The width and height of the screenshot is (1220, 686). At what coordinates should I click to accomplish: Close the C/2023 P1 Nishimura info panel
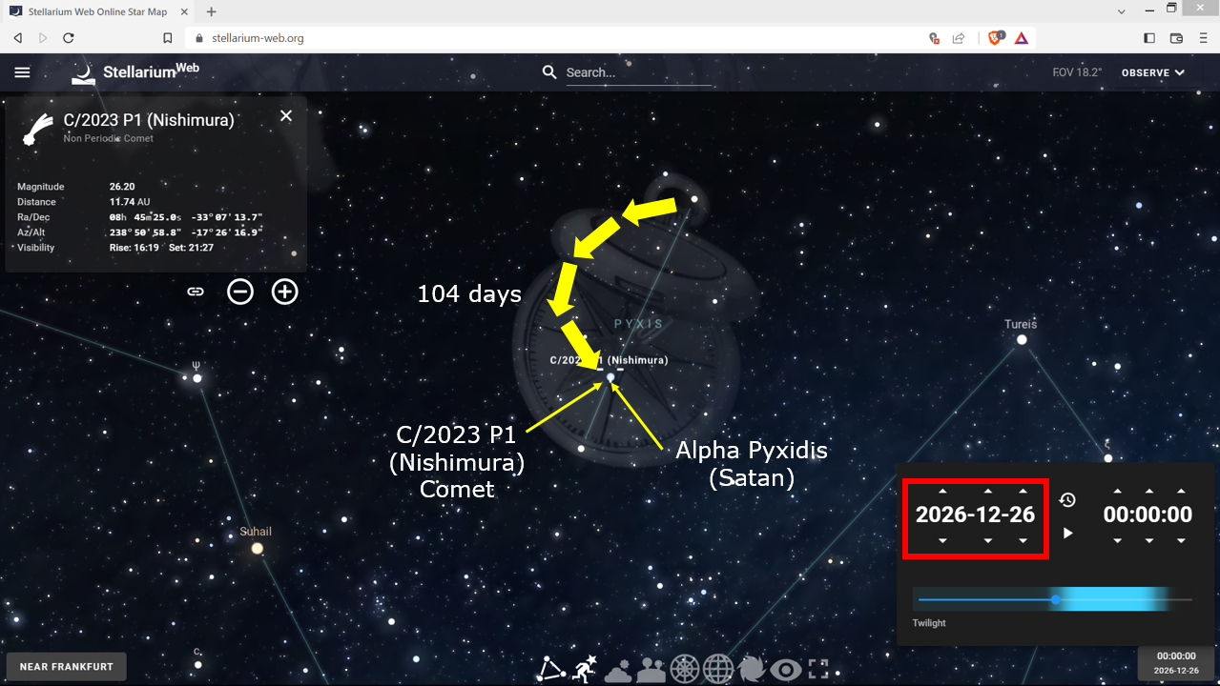[285, 116]
